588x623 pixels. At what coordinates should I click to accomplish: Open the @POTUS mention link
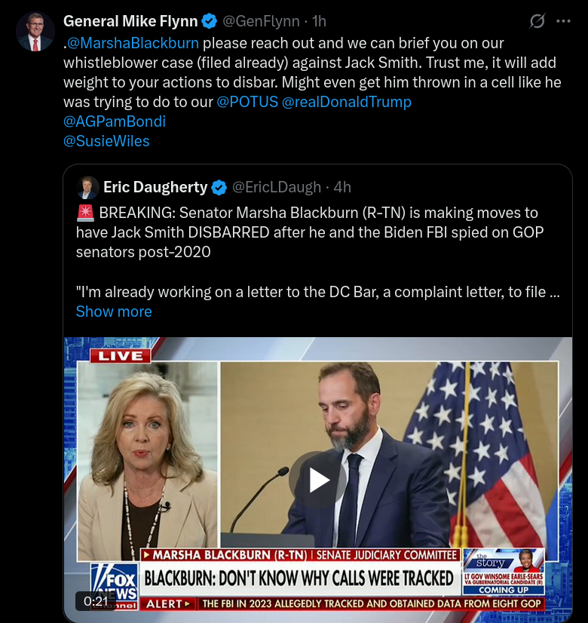[x=247, y=102]
